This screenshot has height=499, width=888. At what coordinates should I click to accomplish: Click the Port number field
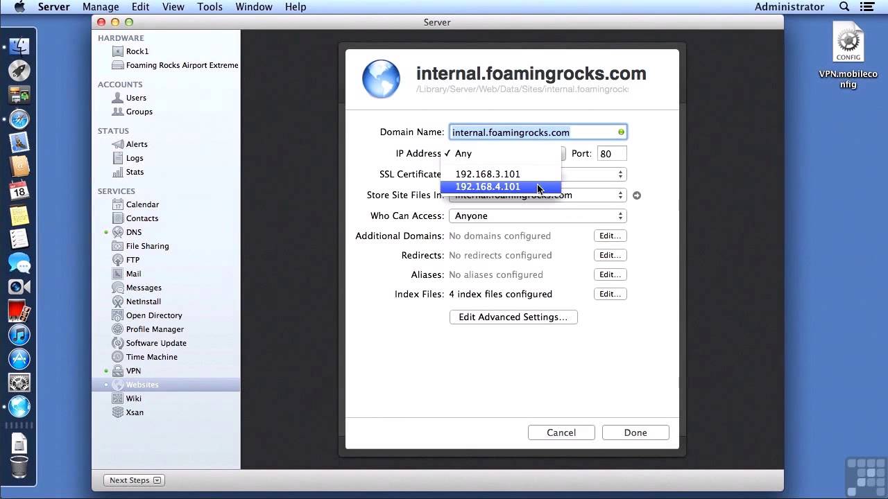click(610, 154)
